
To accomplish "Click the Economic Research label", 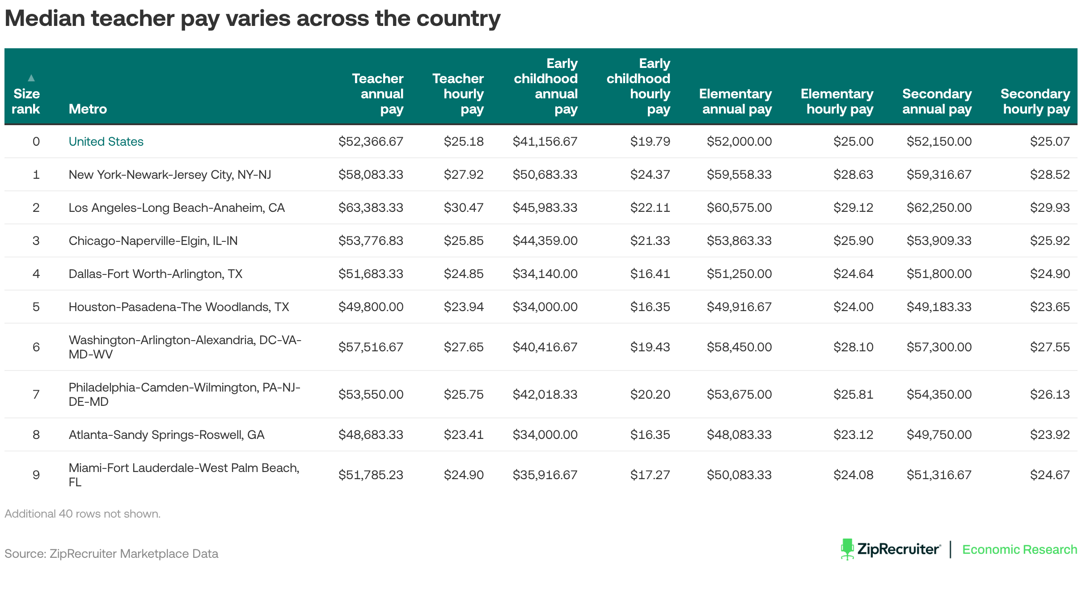I will pyautogui.click(x=1019, y=549).
